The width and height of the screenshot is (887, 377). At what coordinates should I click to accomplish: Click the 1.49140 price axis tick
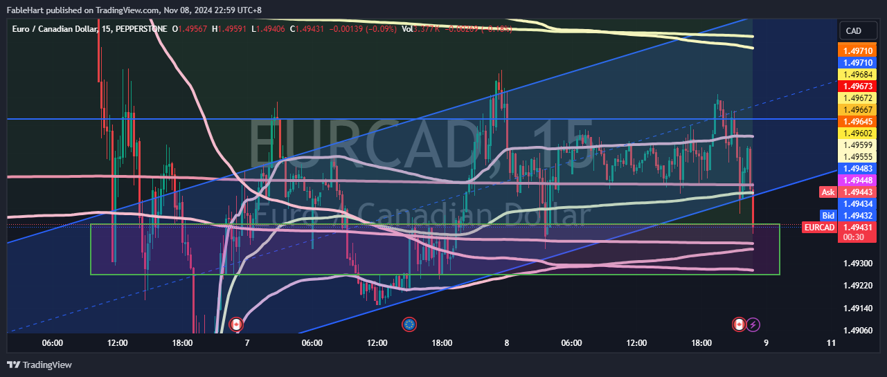point(858,308)
